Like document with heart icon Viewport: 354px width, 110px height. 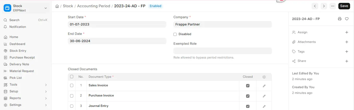(347, 19)
